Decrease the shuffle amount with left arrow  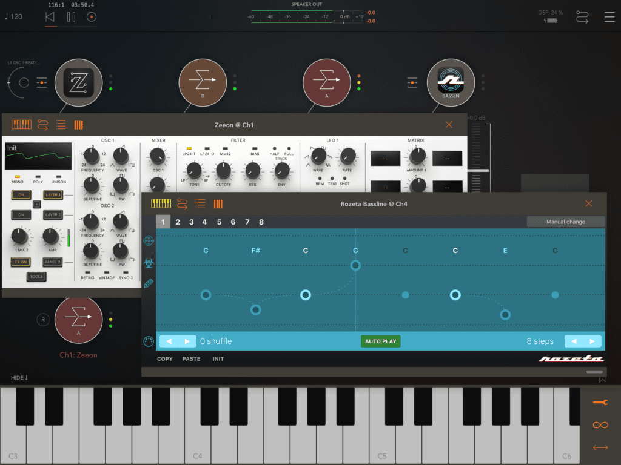[x=169, y=341]
